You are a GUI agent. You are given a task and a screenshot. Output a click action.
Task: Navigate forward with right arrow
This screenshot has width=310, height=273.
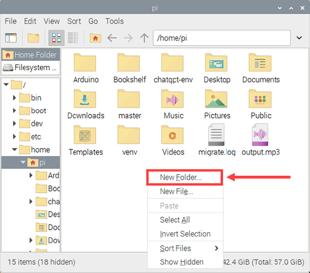(128, 38)
